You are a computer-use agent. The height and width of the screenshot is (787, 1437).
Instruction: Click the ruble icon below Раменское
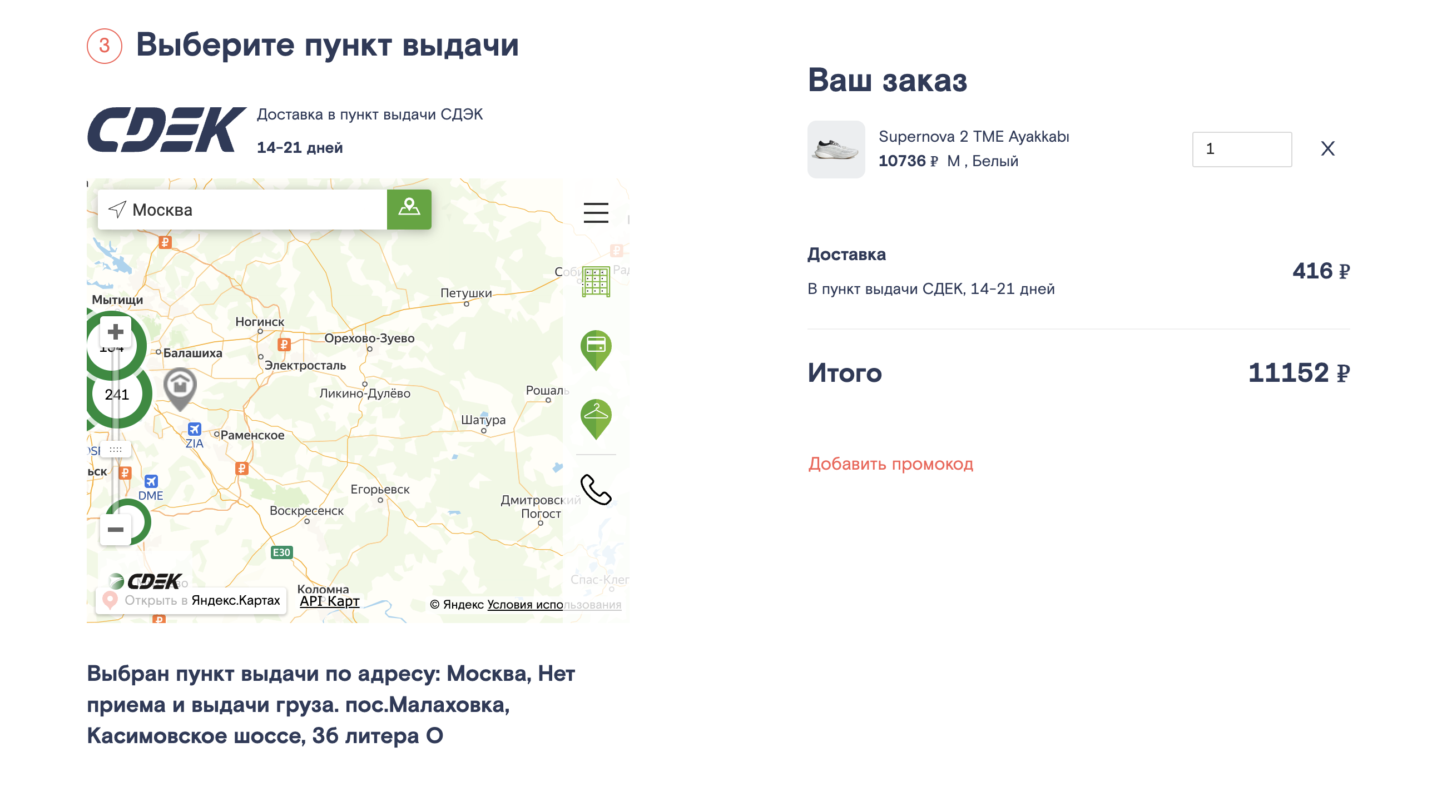(241, 469)
